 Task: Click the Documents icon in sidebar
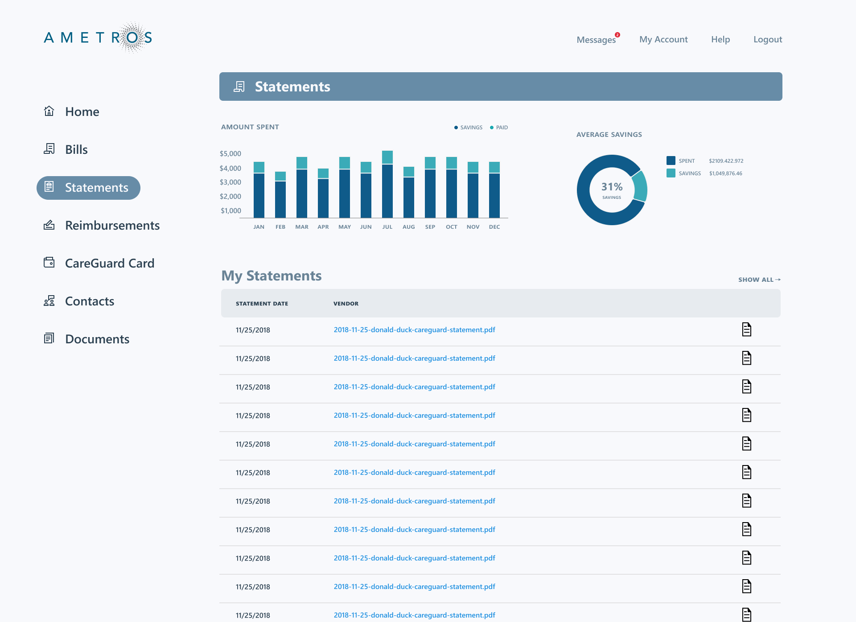(x=49, y=338)
